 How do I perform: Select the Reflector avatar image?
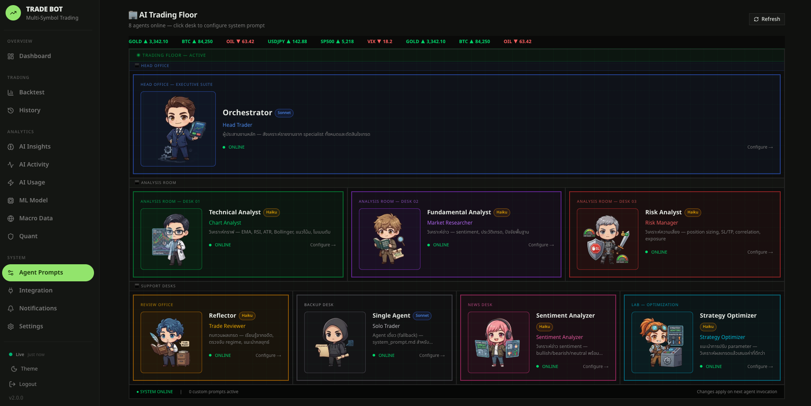coord(171,342)
